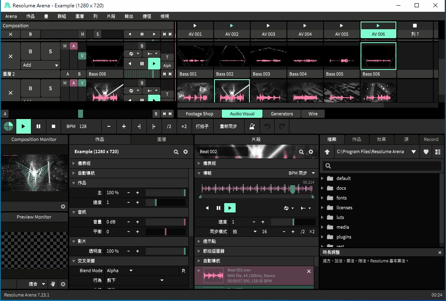Expand the 節拍迴圈器 section
Viewport: 446px width, 301px height.
pos(199,251)
